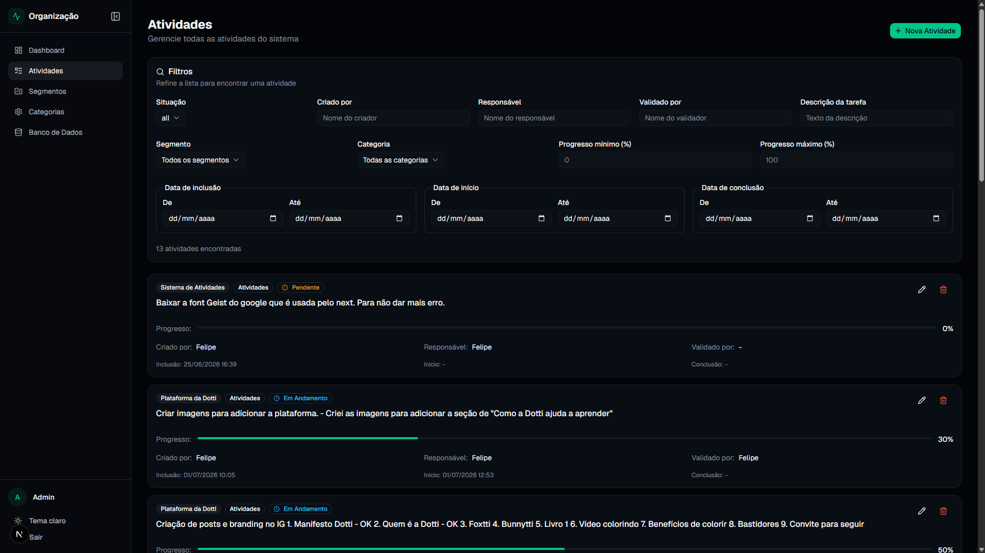Click the Admin user name
Screen dimensions: 985x553
coord(44,497)
